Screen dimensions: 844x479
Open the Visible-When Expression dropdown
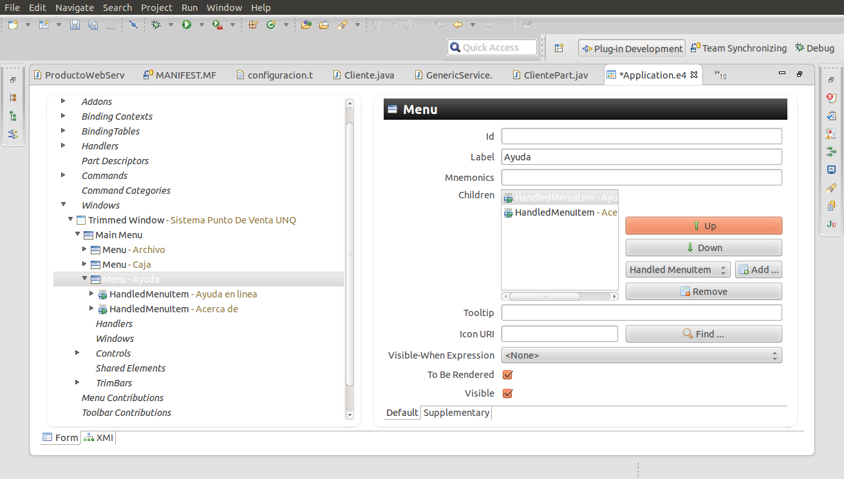(641, 355)
